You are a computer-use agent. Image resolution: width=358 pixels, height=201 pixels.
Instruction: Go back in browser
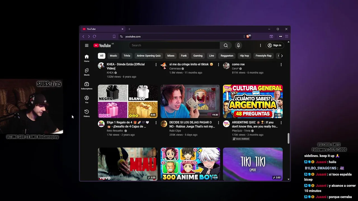coord(83,37)
